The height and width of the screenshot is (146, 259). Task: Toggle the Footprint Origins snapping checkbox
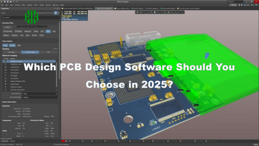click(x=5, y=87)
